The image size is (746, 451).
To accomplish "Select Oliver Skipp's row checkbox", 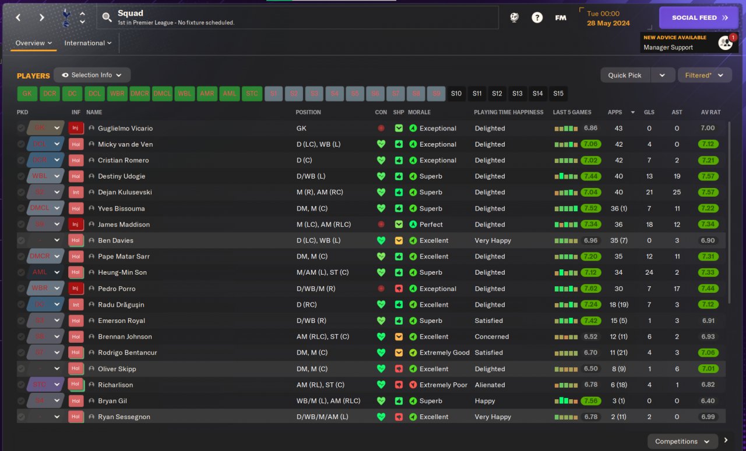I will 21,369.
